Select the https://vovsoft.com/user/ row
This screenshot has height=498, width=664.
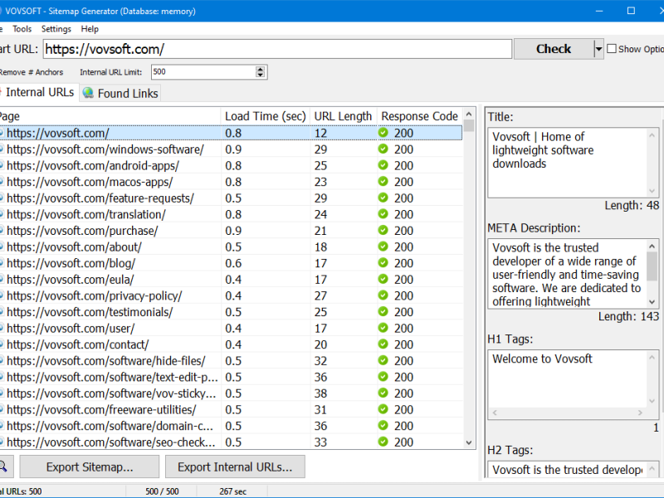pyautogui.click(x=231, y=328)
